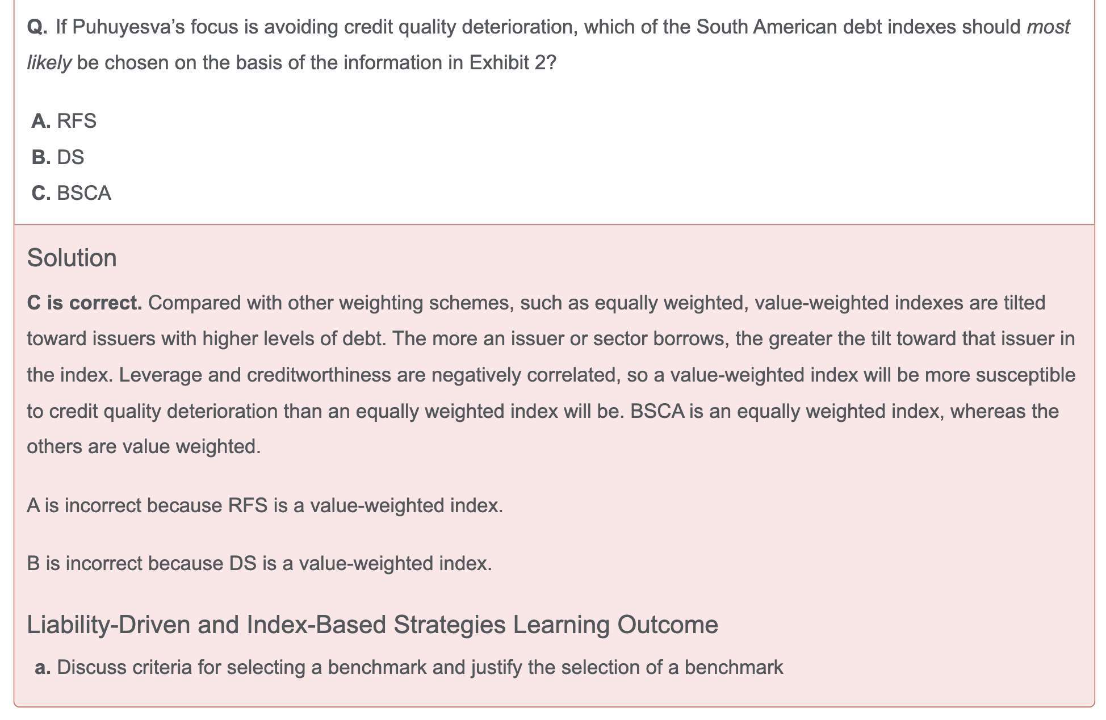Click the bold "Q." question label

37,27
